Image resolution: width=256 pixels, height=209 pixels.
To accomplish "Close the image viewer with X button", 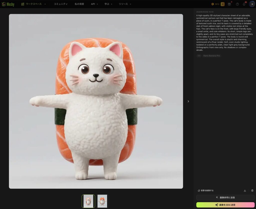I will [x=252, y=4].
